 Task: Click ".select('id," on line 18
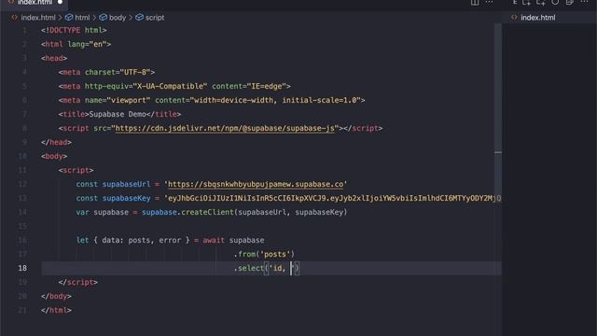pos(259,269)
